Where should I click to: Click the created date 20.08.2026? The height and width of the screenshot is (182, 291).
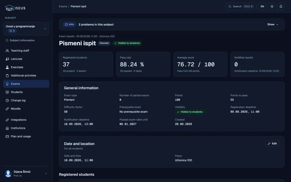183,124
